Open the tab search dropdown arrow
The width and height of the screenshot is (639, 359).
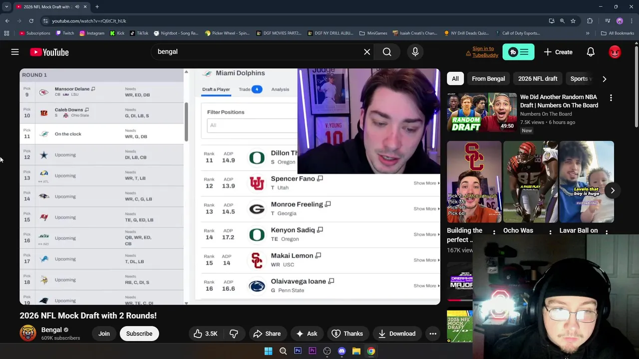(x=6, y=7)
